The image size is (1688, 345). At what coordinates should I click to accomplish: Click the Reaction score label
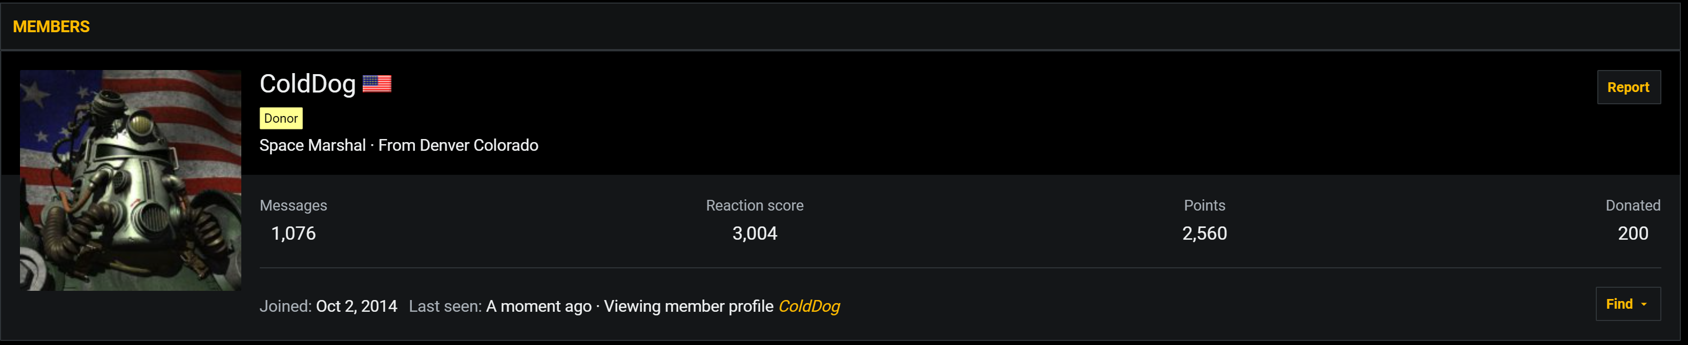click(x=754, y=205)
